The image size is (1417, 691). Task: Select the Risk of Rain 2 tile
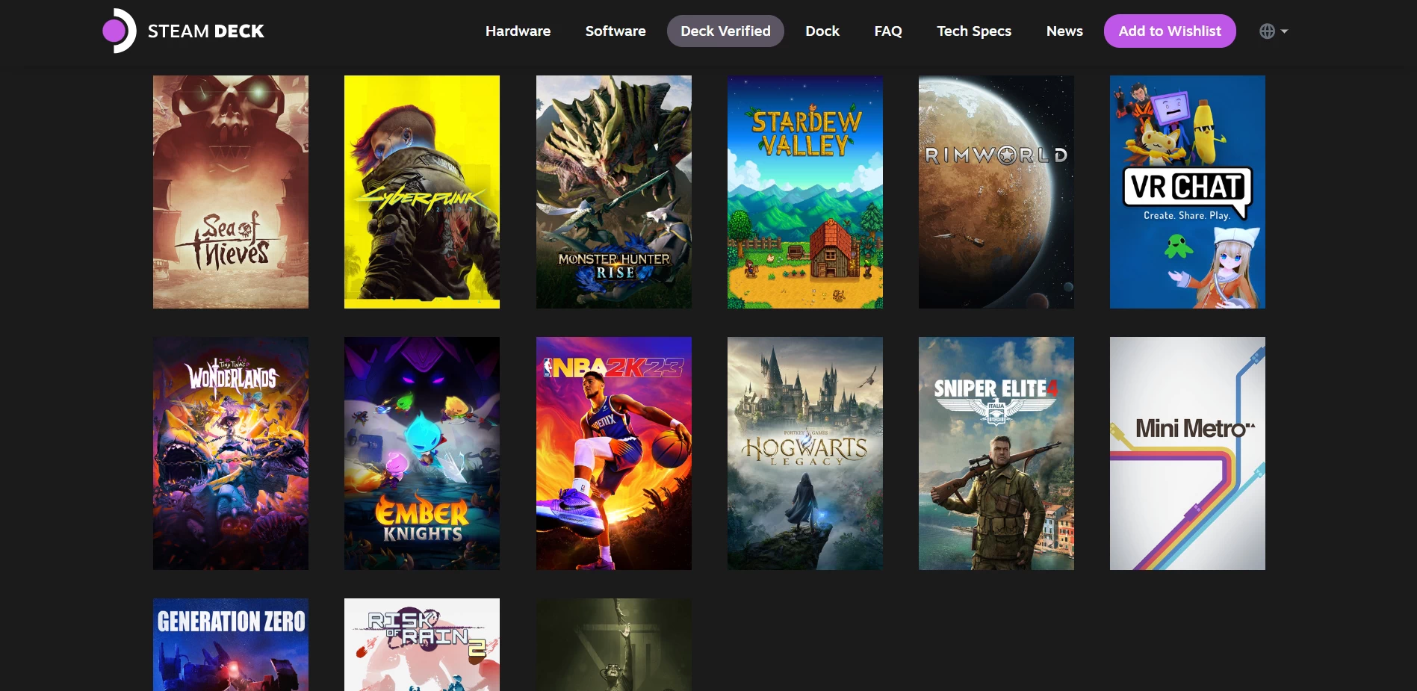[422, 645]
